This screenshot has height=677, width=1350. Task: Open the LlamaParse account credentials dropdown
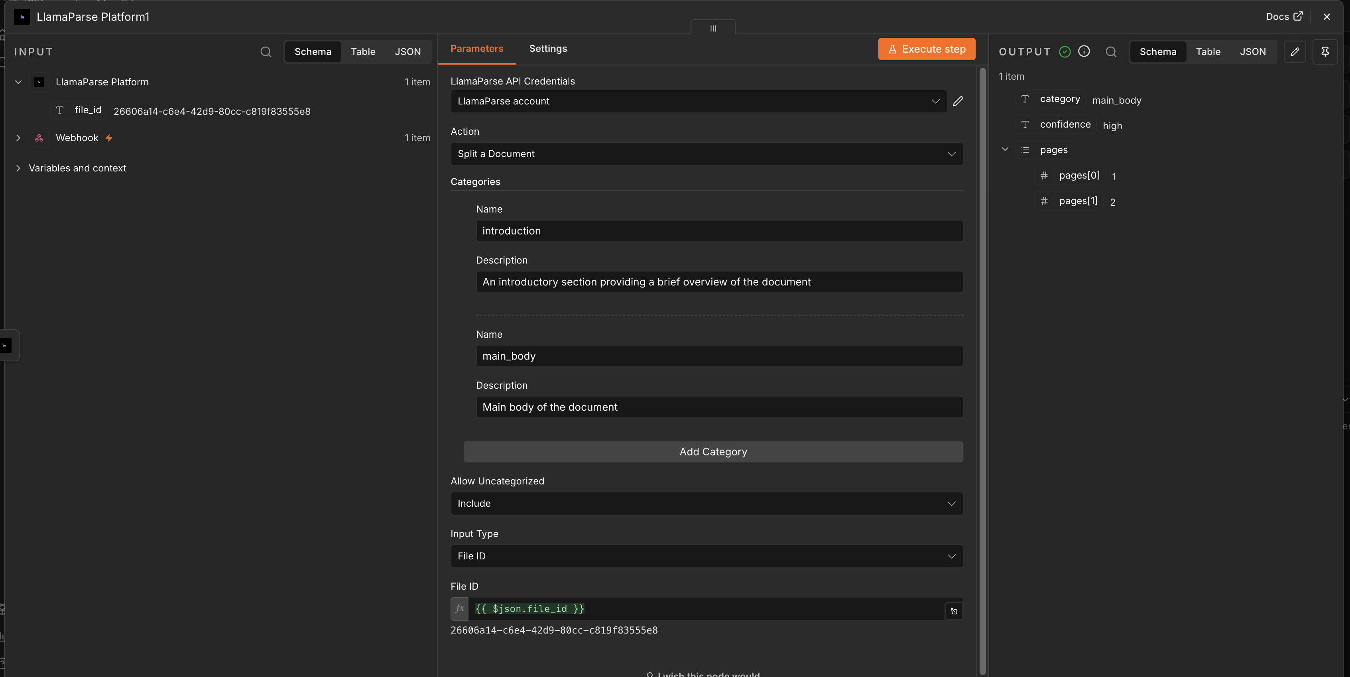coord(699,101)
